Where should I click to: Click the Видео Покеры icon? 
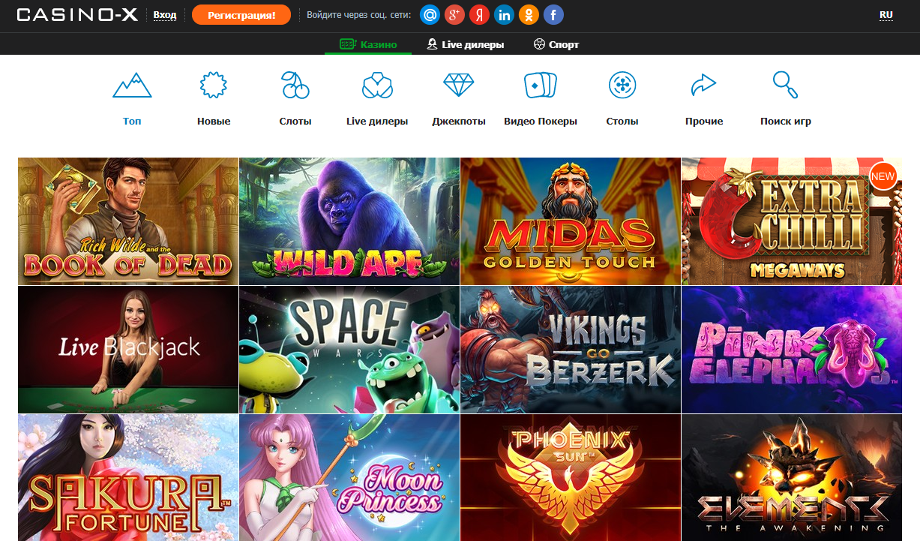pos(541,85)
